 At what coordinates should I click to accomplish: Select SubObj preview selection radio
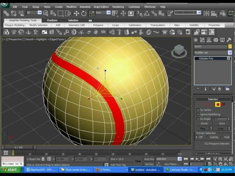207,137
